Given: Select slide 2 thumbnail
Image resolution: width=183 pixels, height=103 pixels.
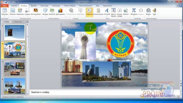Looking at the screenshot, I should point(15,50).
